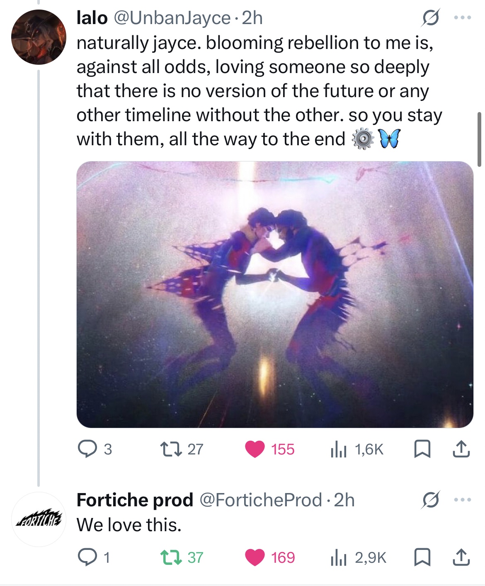This screenshot has width=485, height=586.
Task: Like lalo's tweet with 155 likes
Action: 255,449
